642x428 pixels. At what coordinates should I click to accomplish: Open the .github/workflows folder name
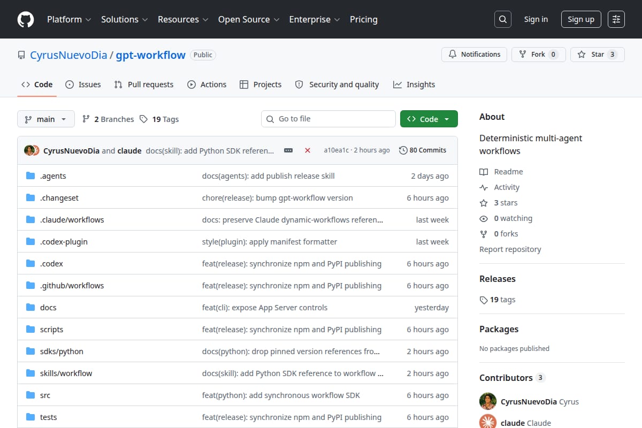[72, 286]
